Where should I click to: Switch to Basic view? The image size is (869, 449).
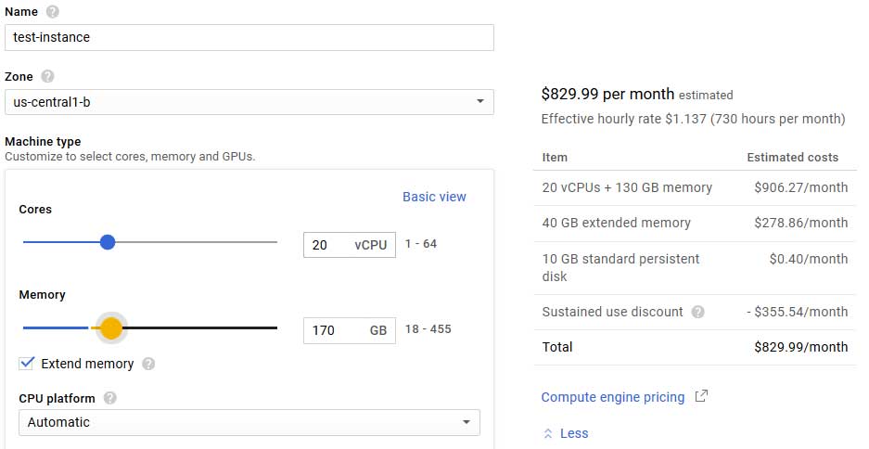click(434, 197)
